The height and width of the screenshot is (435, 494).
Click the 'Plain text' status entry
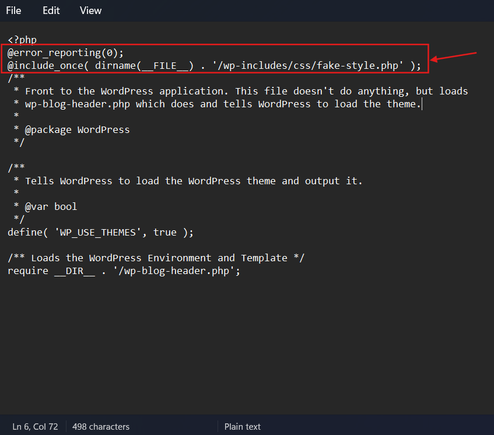pos(242,426)
